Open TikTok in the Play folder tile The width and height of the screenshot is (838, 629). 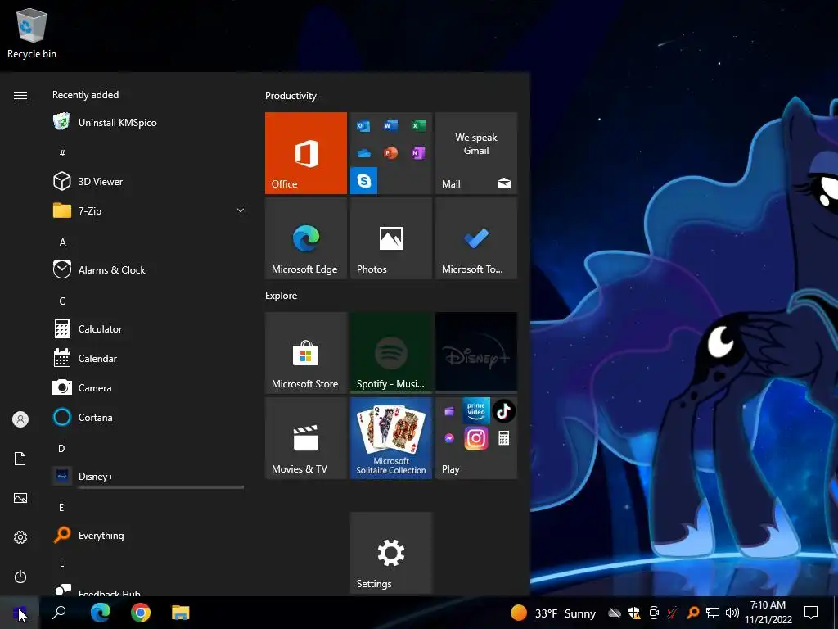pyautogui.click(x=503, y=411)
